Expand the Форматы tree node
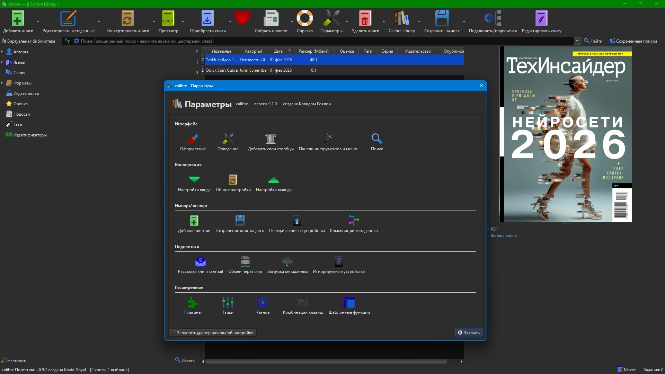Viewport: 665px width, 374px height. click(2, 83)
